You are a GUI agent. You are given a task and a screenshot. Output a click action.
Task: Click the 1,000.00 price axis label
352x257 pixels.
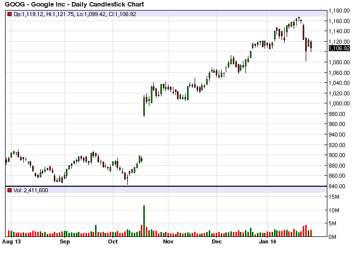click(x=339, y=103)
